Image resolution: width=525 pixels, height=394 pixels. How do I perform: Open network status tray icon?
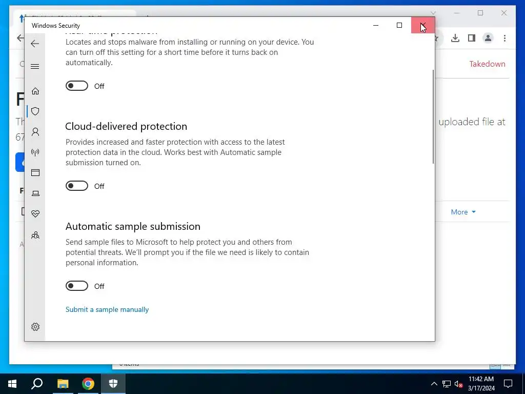[447, 384]
